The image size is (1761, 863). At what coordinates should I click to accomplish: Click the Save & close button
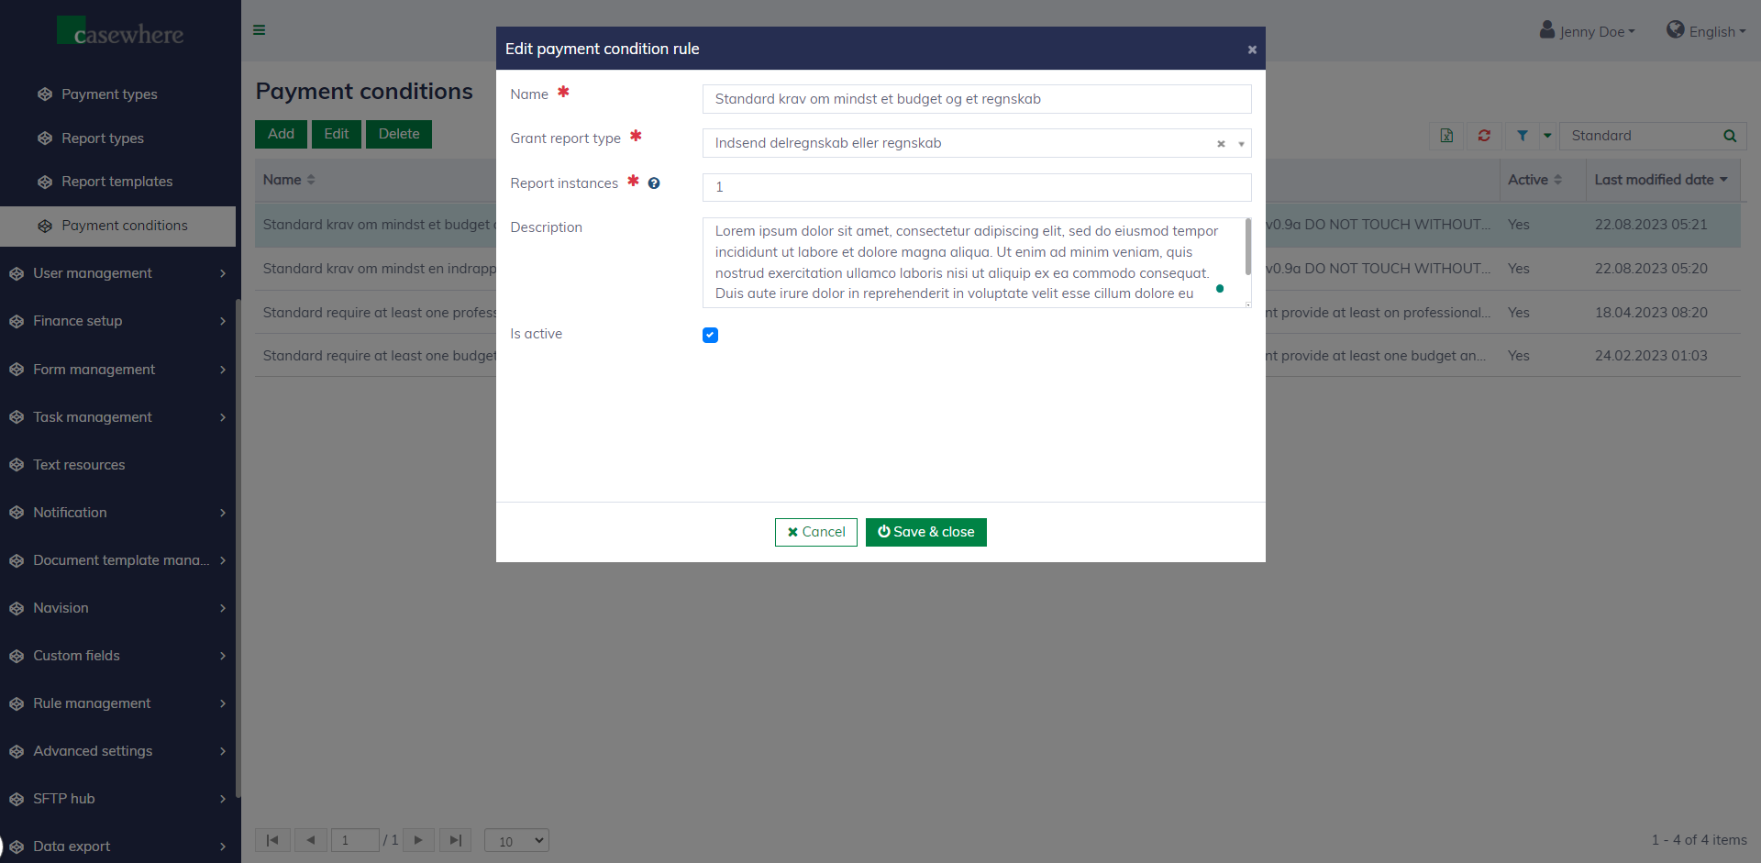click(x=925, y=532)
